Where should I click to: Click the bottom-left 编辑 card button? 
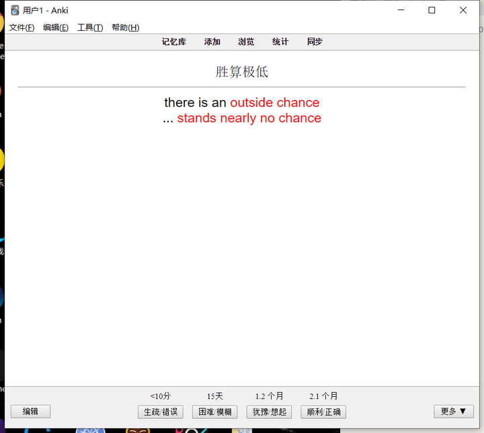[30, 412]
